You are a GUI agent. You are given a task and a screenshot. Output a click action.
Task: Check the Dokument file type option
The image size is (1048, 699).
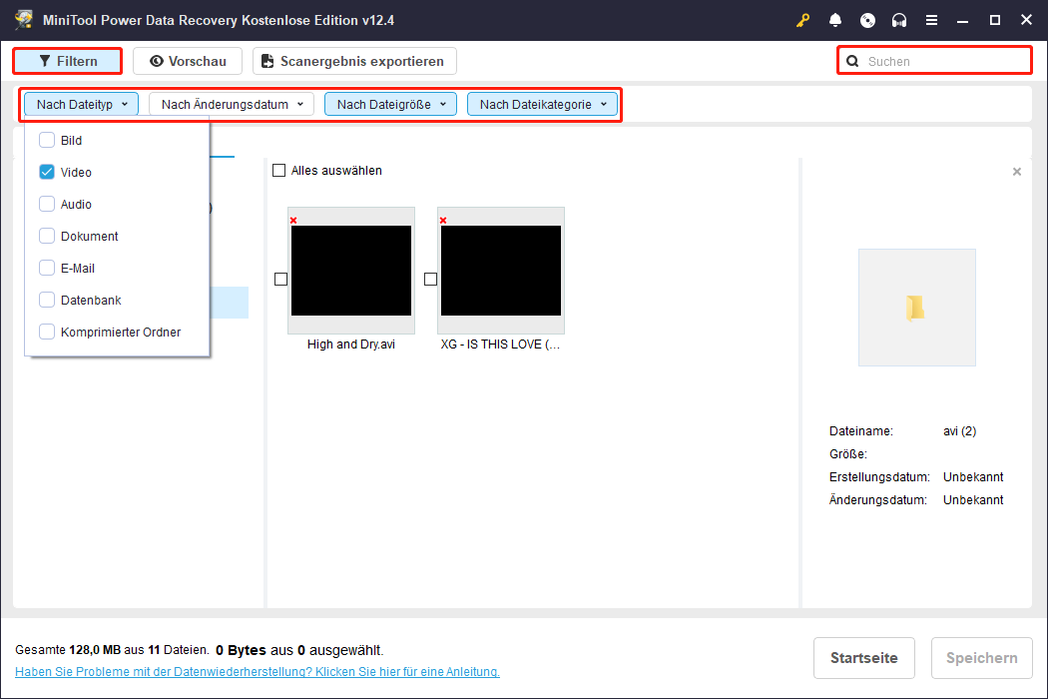point(47,236)
